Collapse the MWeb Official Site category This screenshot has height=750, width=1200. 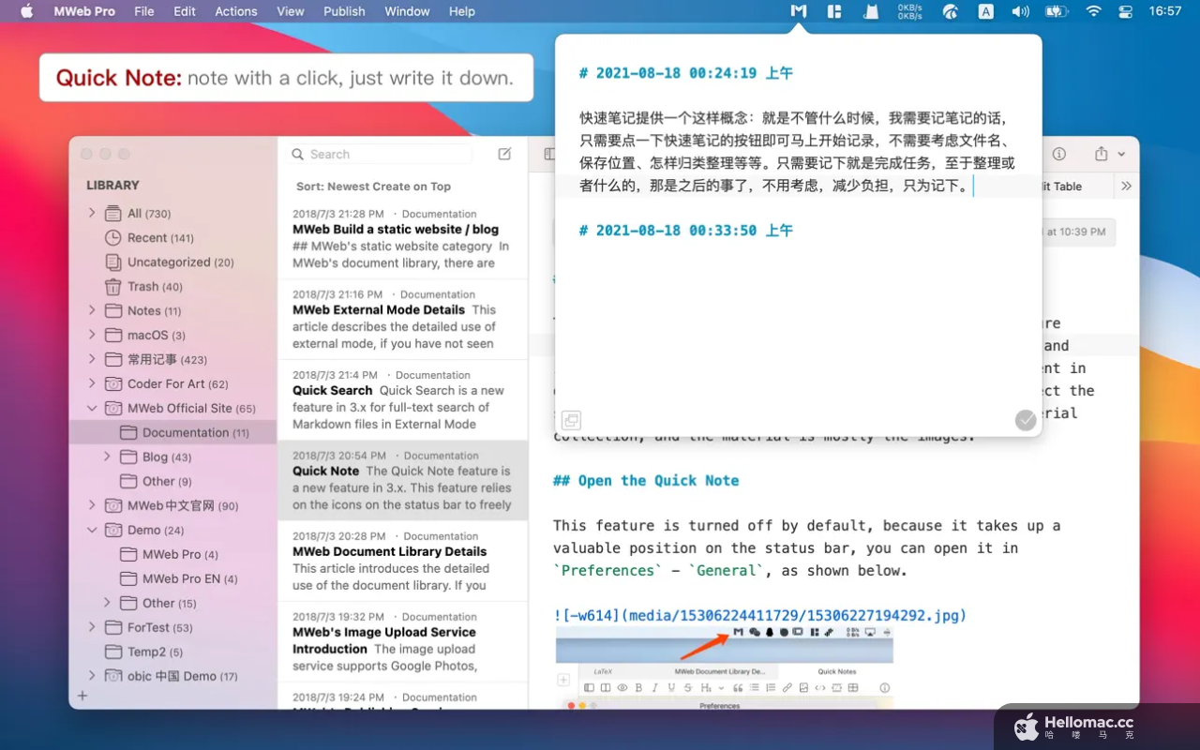[x=92, y=408]
